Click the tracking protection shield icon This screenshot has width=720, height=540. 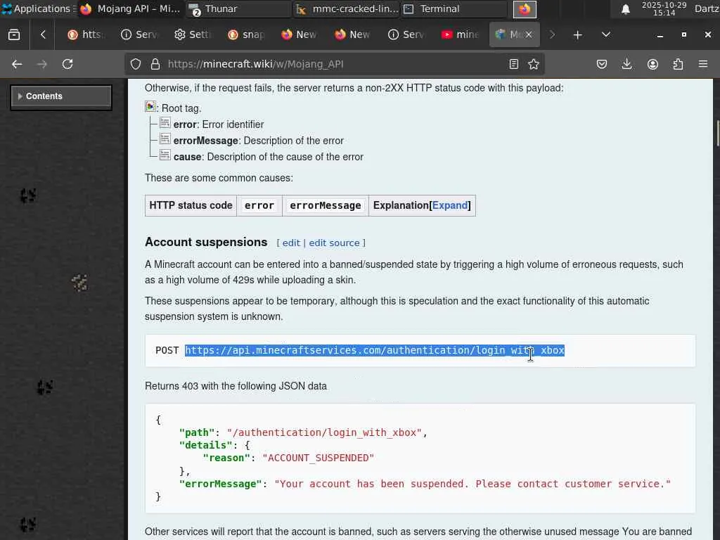click(136, 64)
